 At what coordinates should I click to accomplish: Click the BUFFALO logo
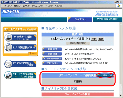tap(11, 12)
